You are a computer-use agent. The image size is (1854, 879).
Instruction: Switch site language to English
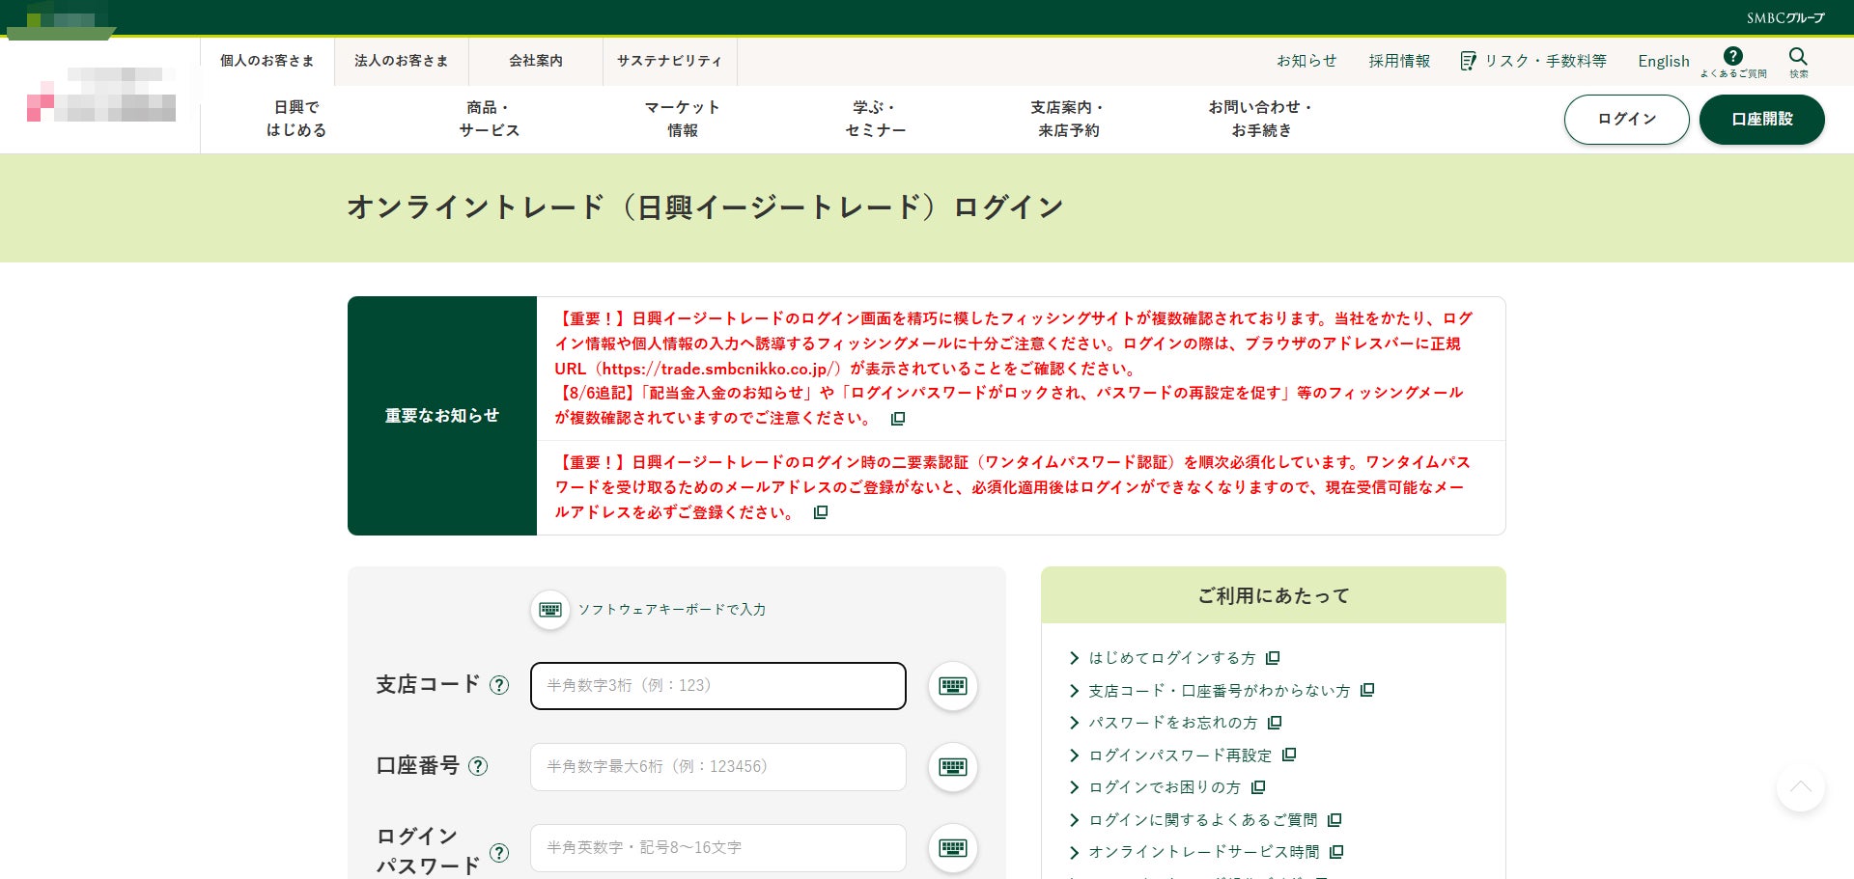point(1664,61)
